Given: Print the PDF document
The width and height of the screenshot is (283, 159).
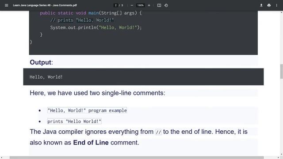Looking at the screenshot, I should 269,5.
